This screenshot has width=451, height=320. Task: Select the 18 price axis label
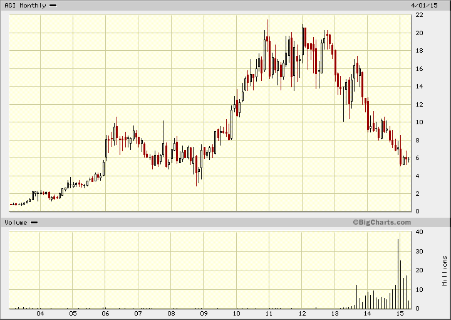pyautogui.click(x=419, y=51)
